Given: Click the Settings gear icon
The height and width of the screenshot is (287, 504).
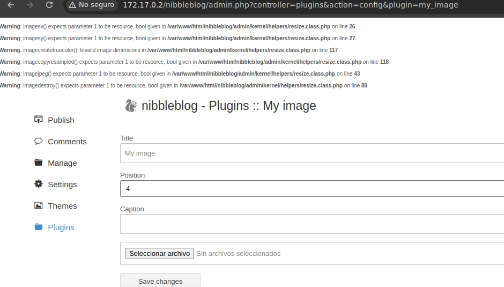Looking at the screenshot, I should point(38,184).
